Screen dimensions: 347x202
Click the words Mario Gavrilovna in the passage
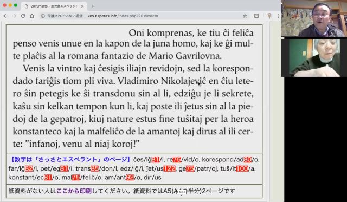click(185, 56)
